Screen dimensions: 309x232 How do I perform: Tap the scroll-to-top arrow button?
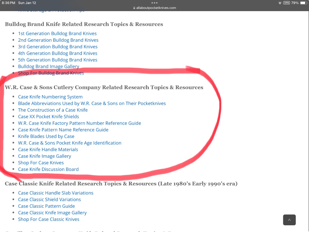coord(289,220)
